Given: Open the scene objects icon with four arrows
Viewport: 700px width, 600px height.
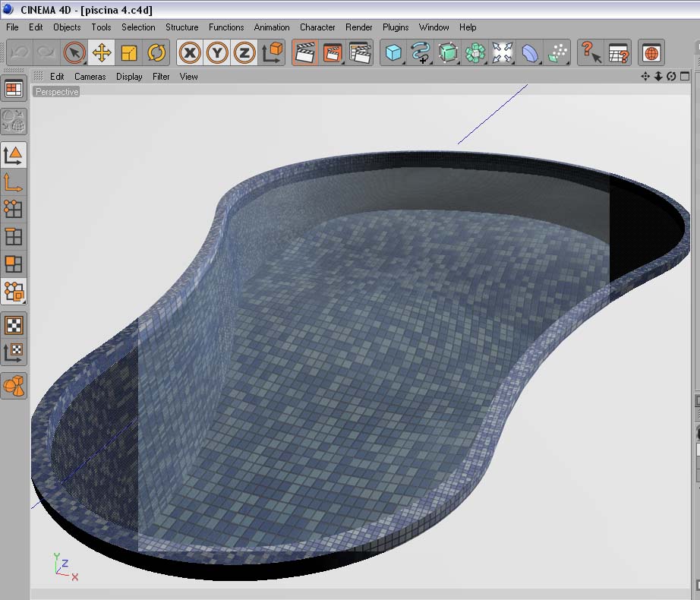Looking at the screenshot, I should 503,53.
